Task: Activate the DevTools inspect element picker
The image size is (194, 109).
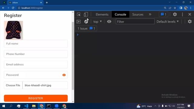Action: point(79,15)
